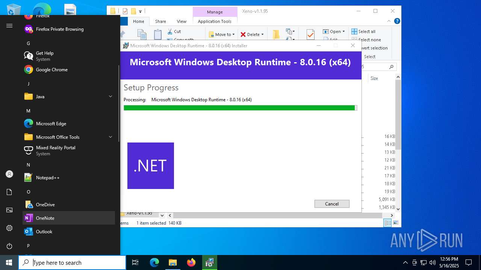
Task: Open Application Tools ribbon tab
Action: 215,21
